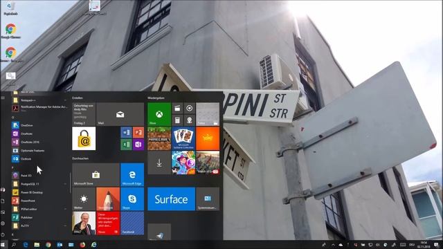Open Firefox from the taskbar
Image resolution: width=443 pixels, height=249 pixels.
pos(82,245)
